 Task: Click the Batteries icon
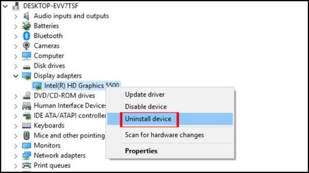click(x=26, y=26)
